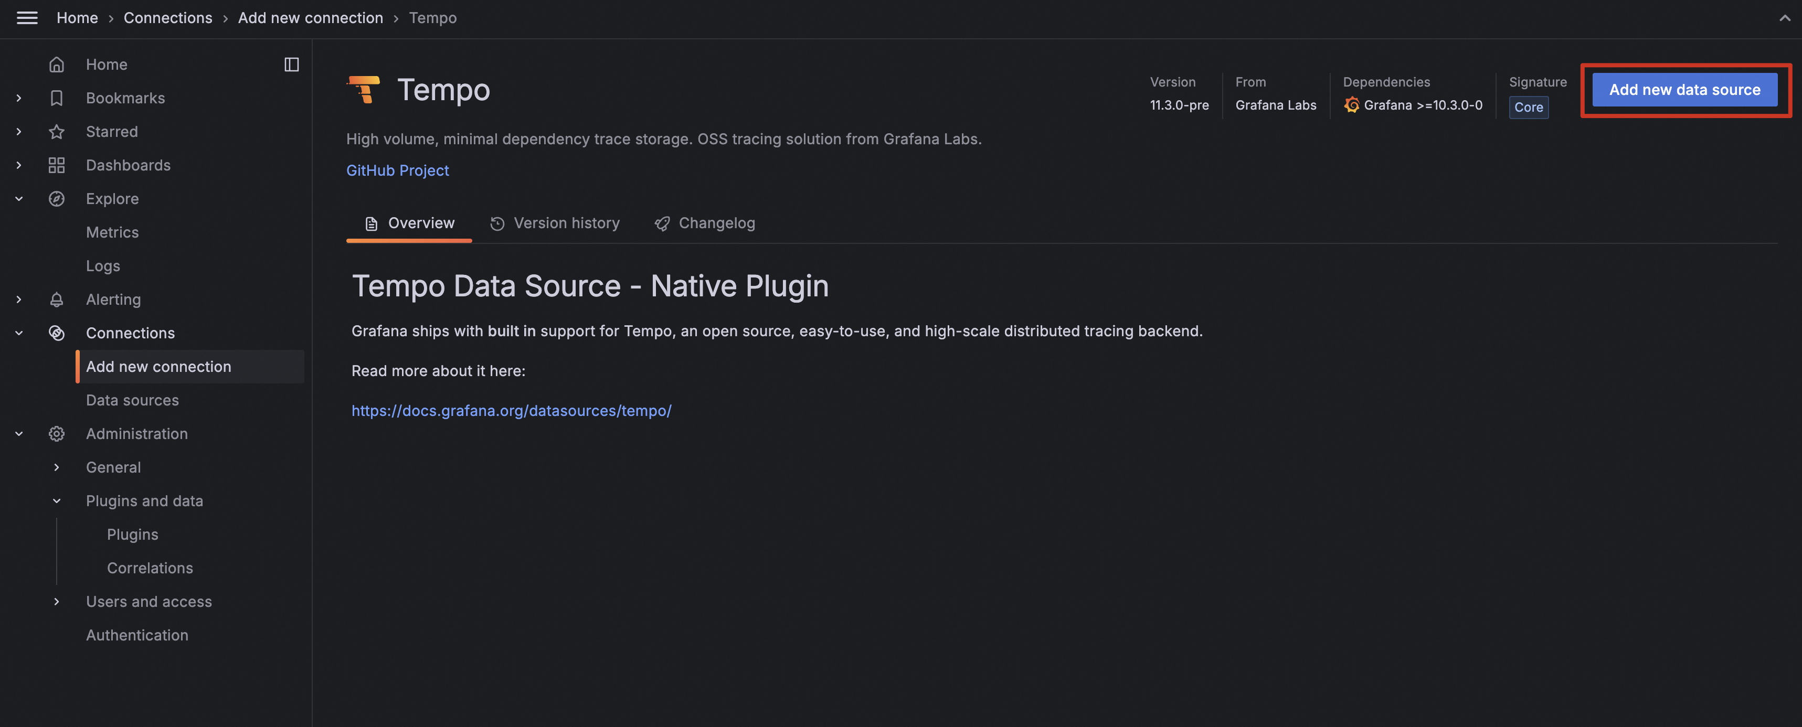Click the Alerting bell icon
The image size is (1802, 727).
coord(57,299)
